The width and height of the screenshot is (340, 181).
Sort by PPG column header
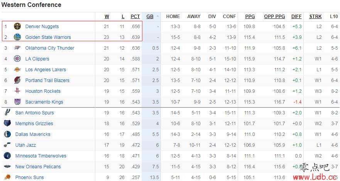250,17
